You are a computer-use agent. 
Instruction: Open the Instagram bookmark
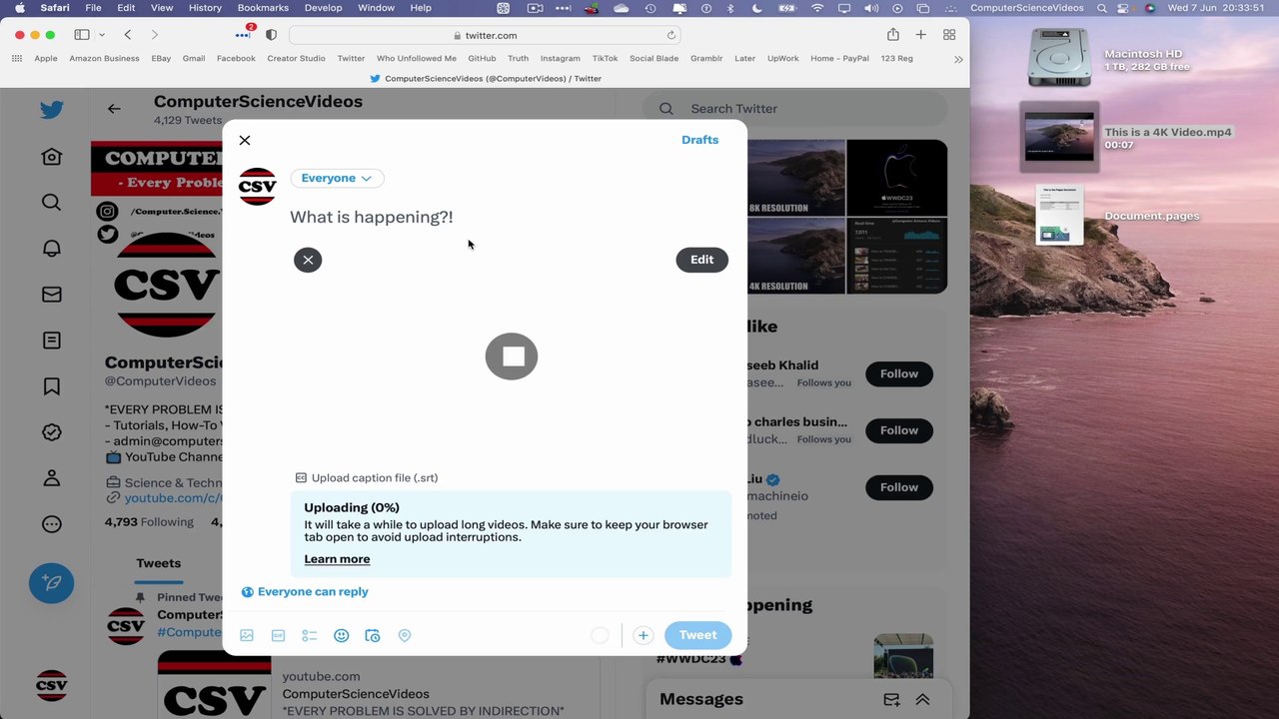560,59
